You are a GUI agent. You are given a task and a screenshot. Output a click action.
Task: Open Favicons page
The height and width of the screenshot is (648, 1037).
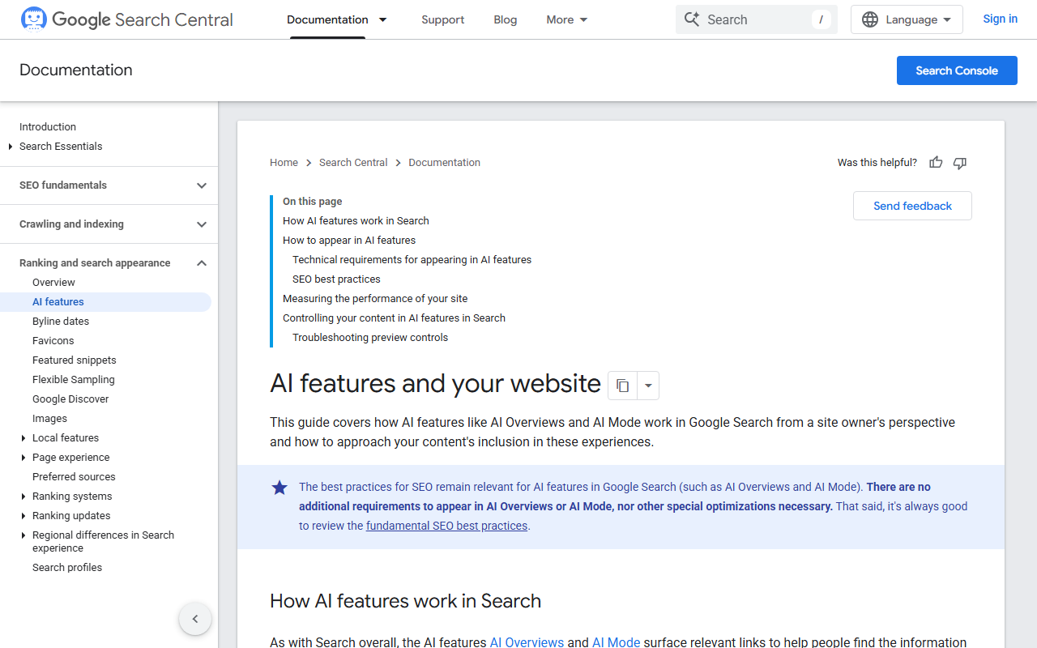click(x=53, y=341)
